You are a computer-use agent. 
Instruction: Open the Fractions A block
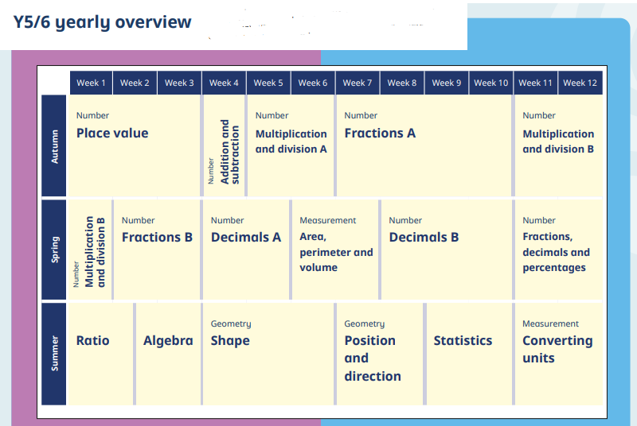(424, 146)
